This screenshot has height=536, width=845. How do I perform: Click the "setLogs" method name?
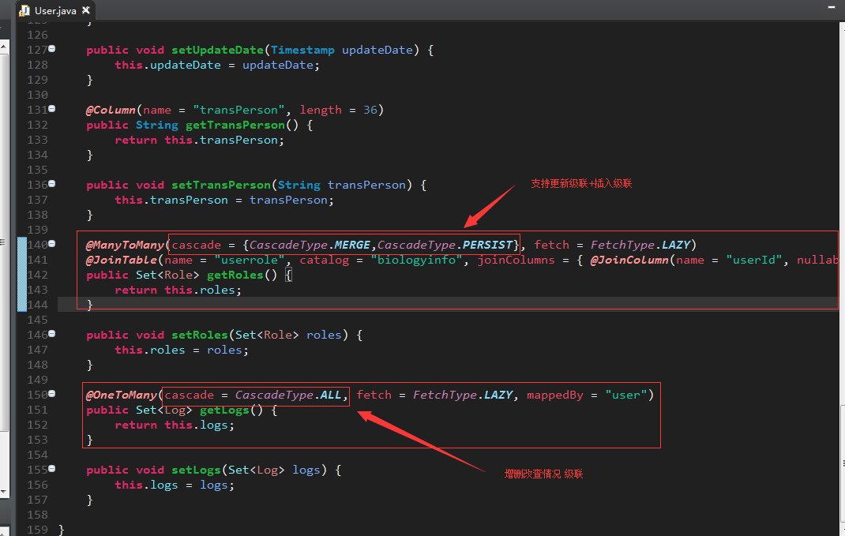[x=196, y=470]
